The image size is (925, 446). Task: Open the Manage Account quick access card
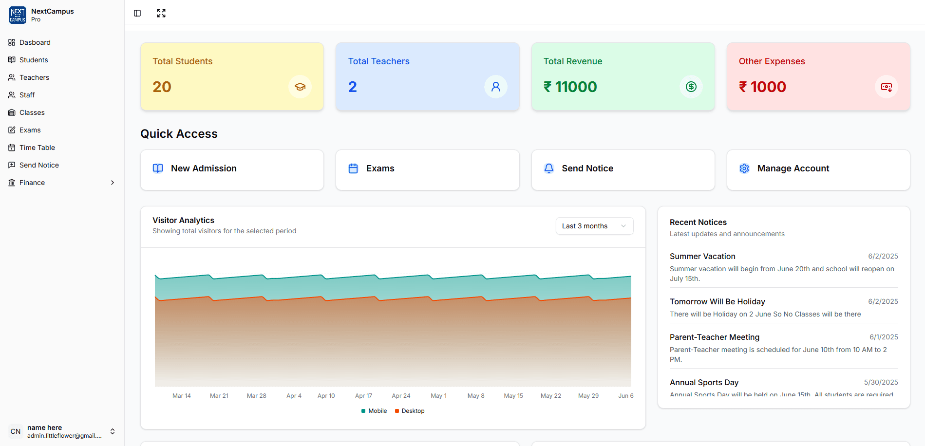coord(818,170)
